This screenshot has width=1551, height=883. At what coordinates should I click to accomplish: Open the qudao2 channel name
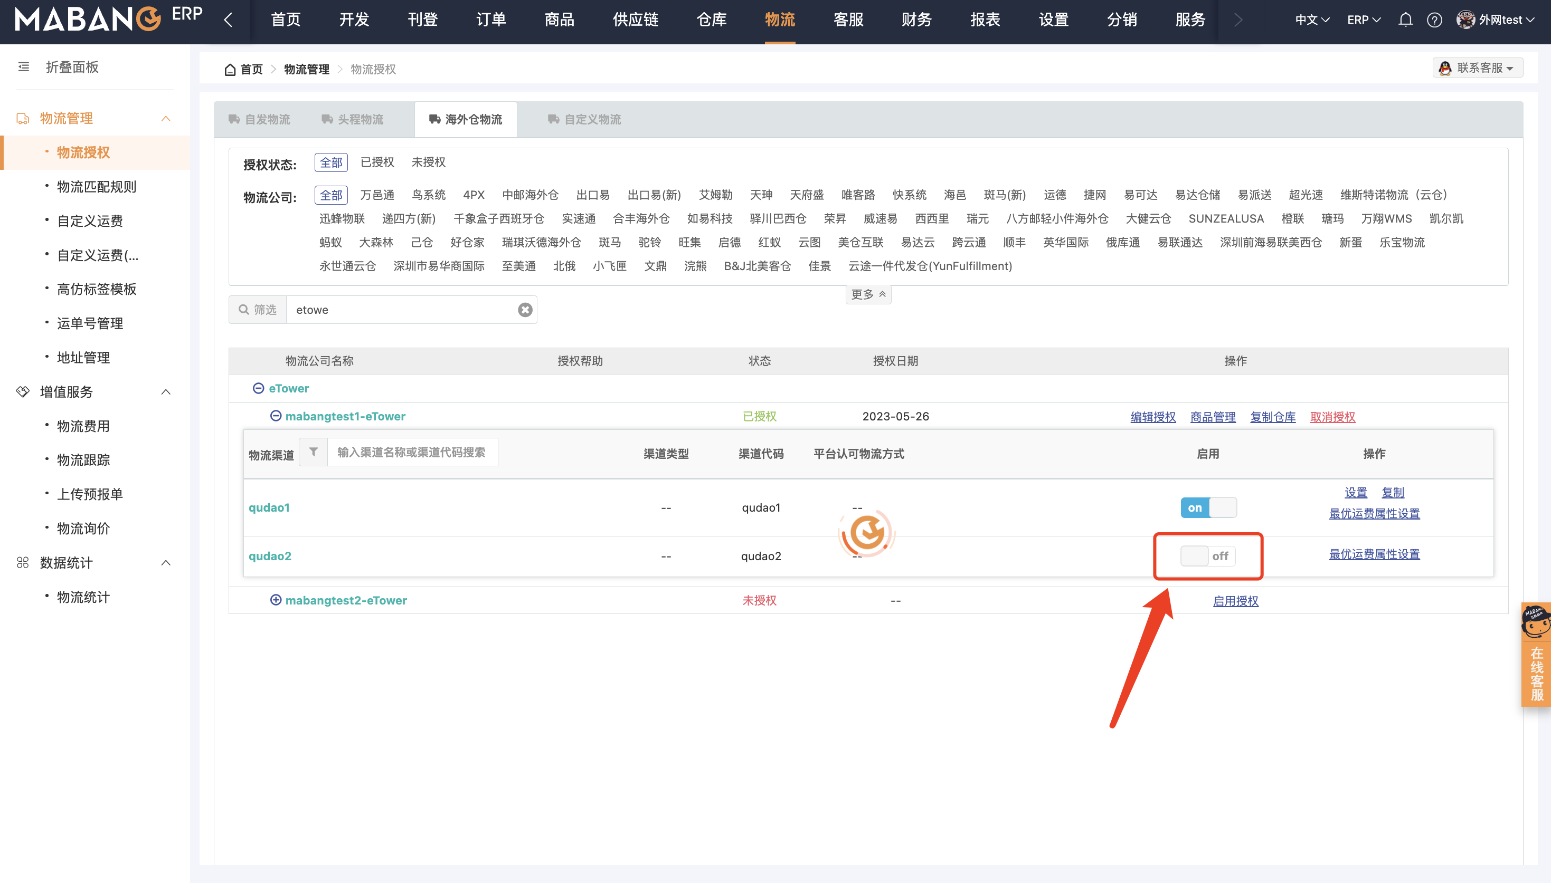(x=270, y=556)
